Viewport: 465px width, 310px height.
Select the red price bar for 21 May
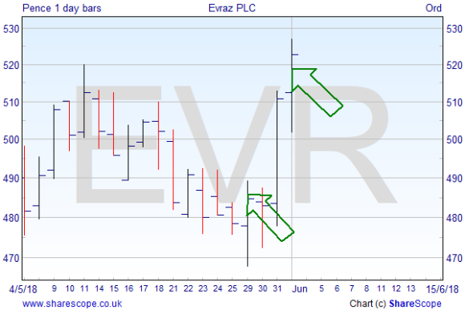coord(173,170)
